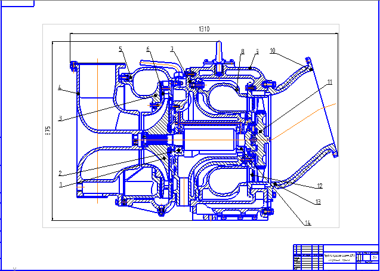
Task: Select the 875 height dimension text
Action: coord(48,133)
